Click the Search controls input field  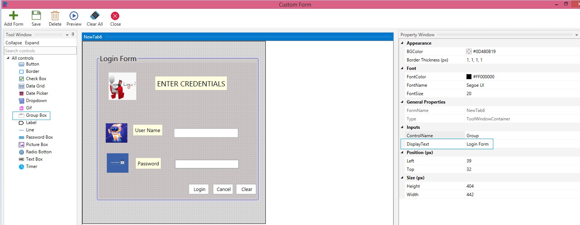(40, 51)
